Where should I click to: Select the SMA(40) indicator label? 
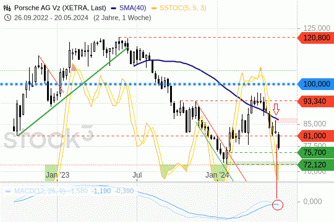tap(133, 8)
